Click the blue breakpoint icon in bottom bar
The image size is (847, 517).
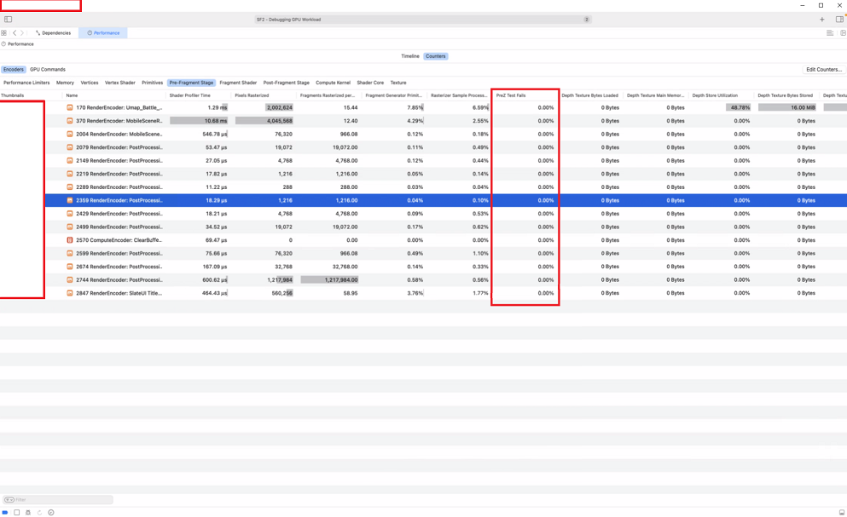(5, 513)
